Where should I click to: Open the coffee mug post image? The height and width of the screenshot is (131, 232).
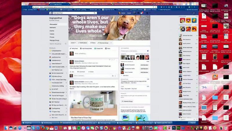point(93,103)
